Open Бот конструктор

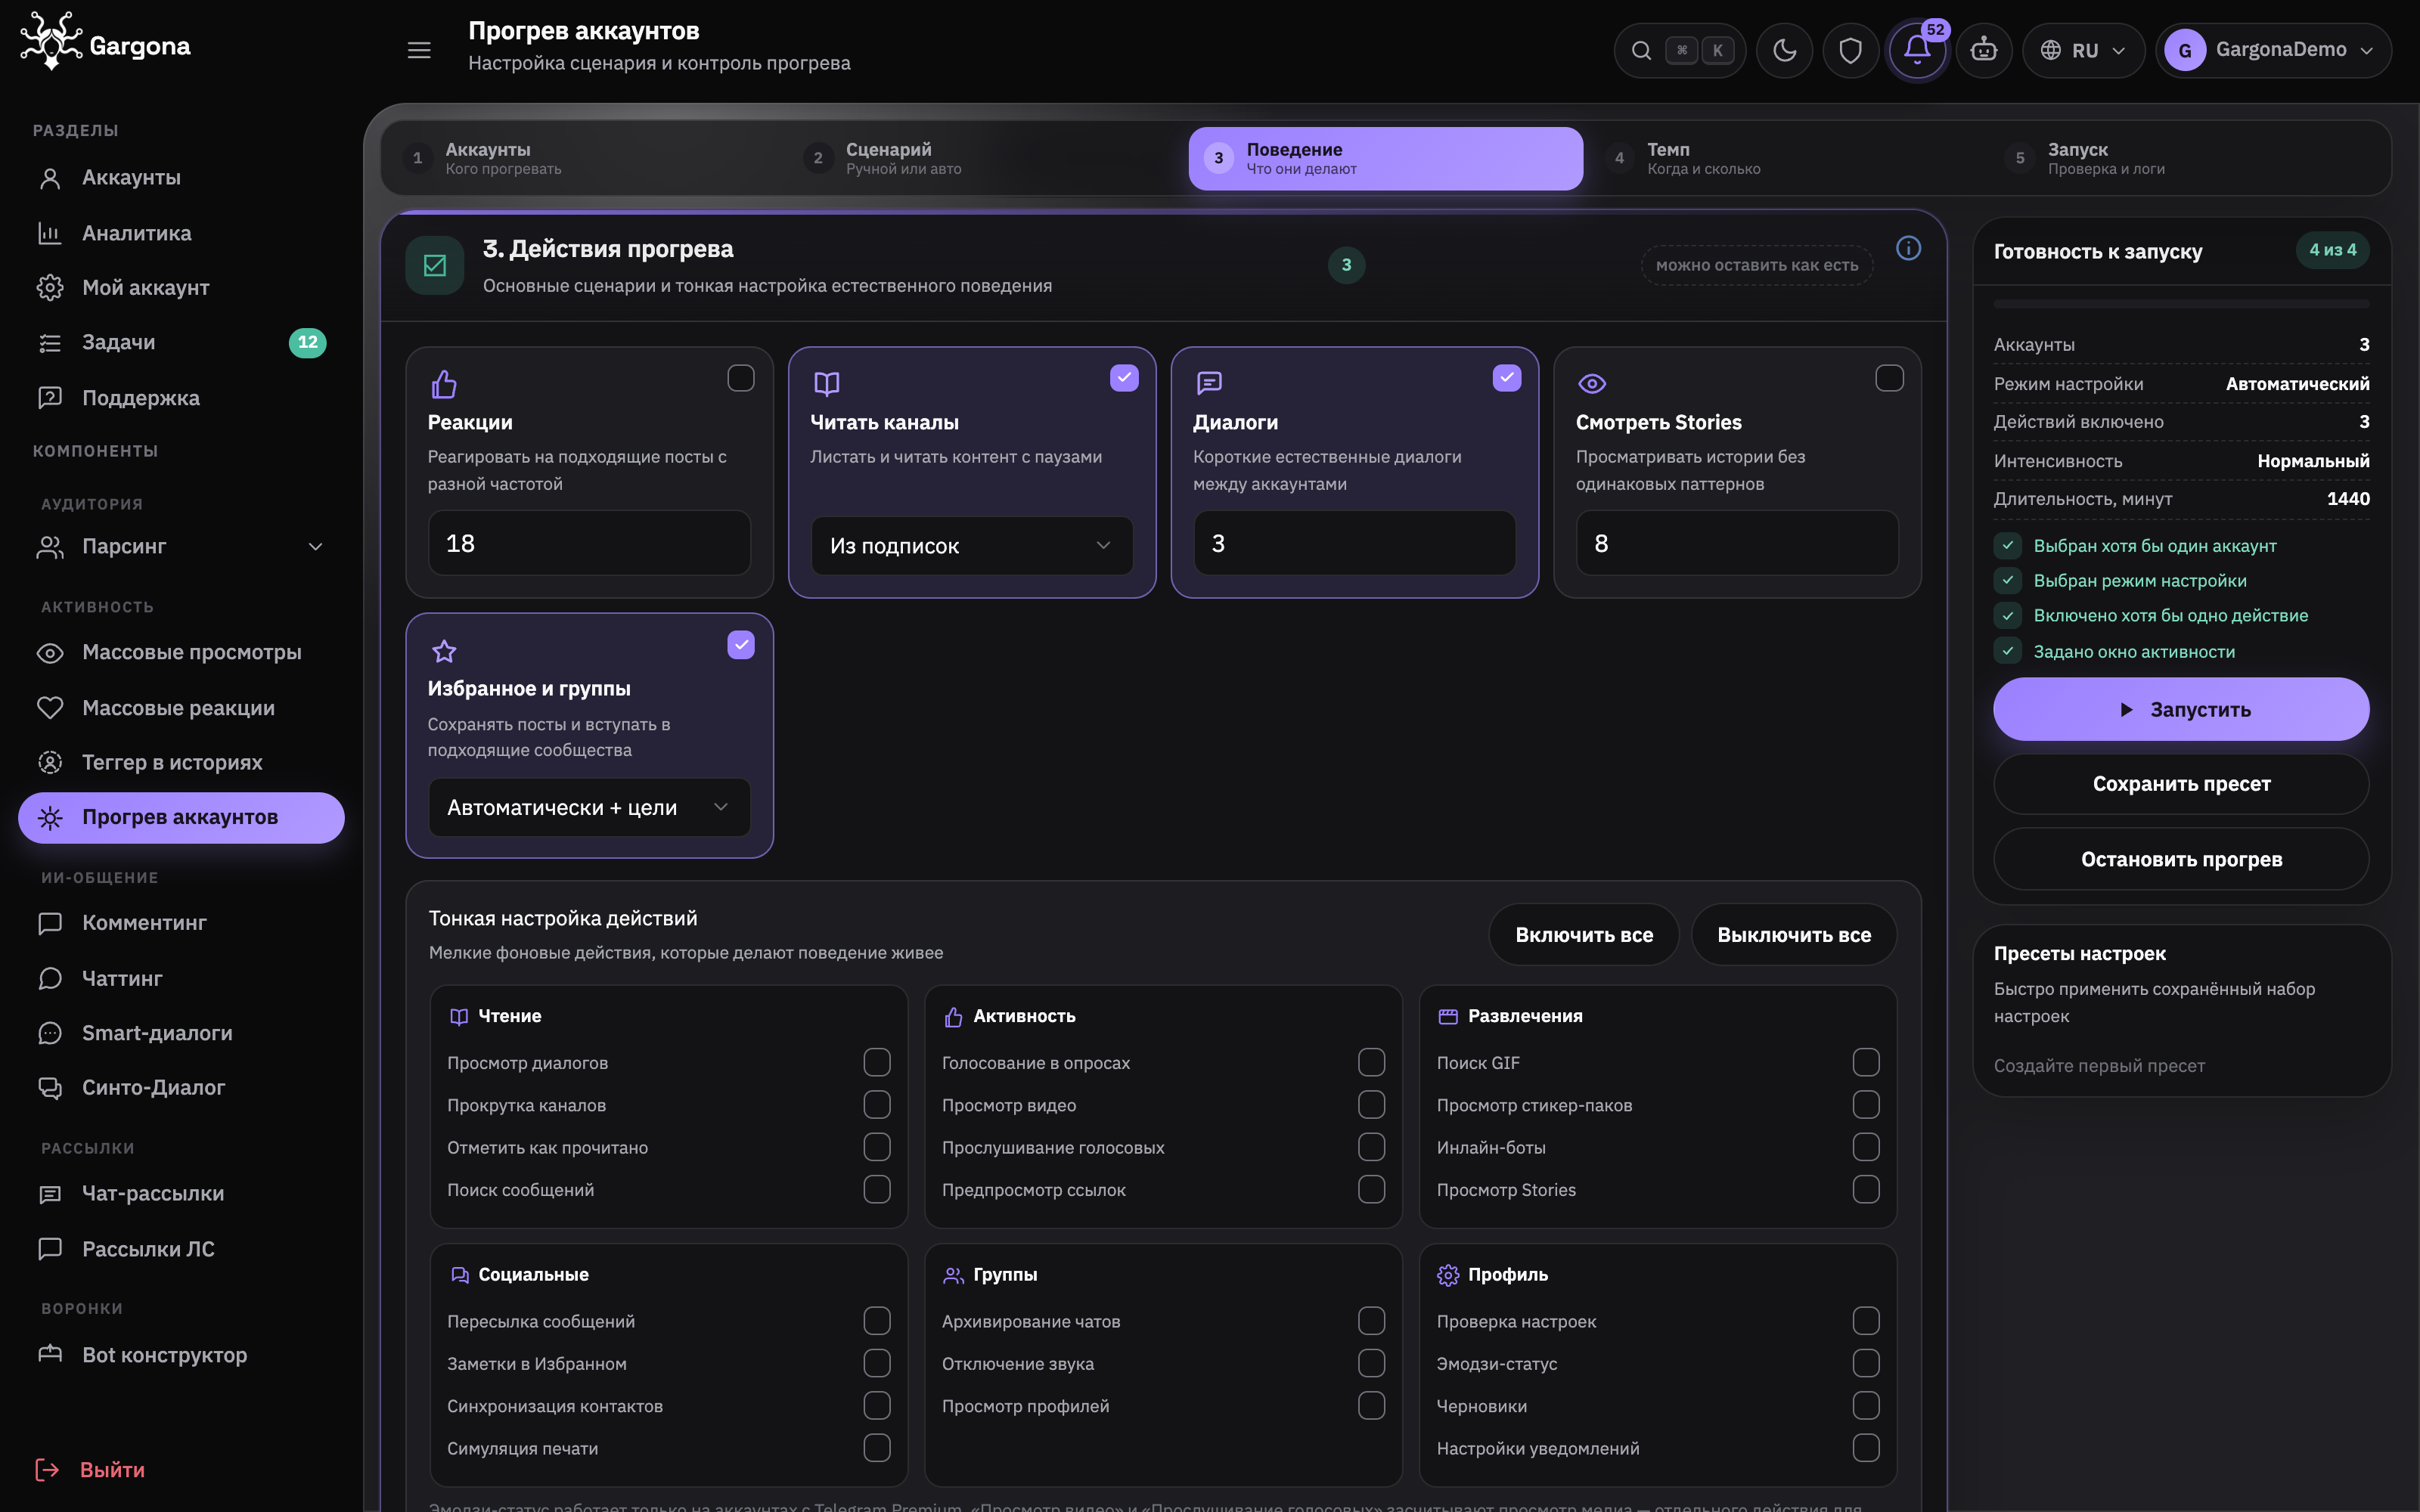coord(181,1355)
